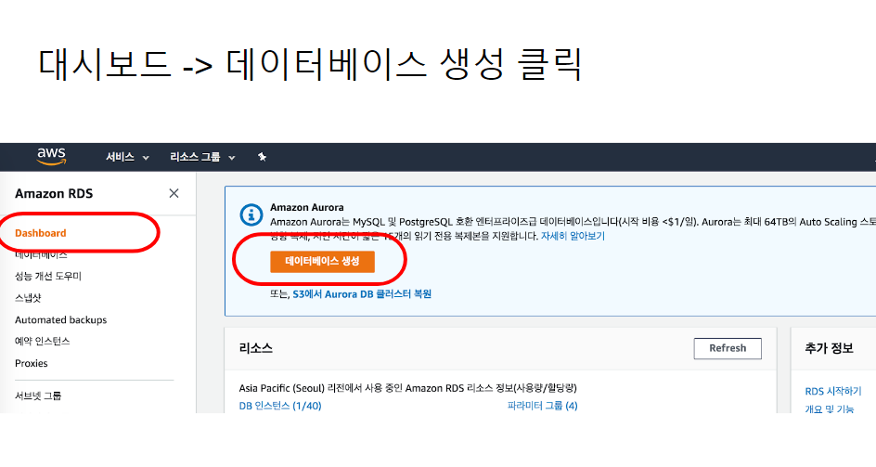Open RDS 시작하기 link
876x467 pixels.
pyautogui.click(x=833, y=391)
